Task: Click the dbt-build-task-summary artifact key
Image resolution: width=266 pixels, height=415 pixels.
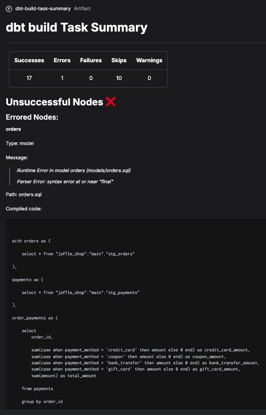Action: (43, 8)
